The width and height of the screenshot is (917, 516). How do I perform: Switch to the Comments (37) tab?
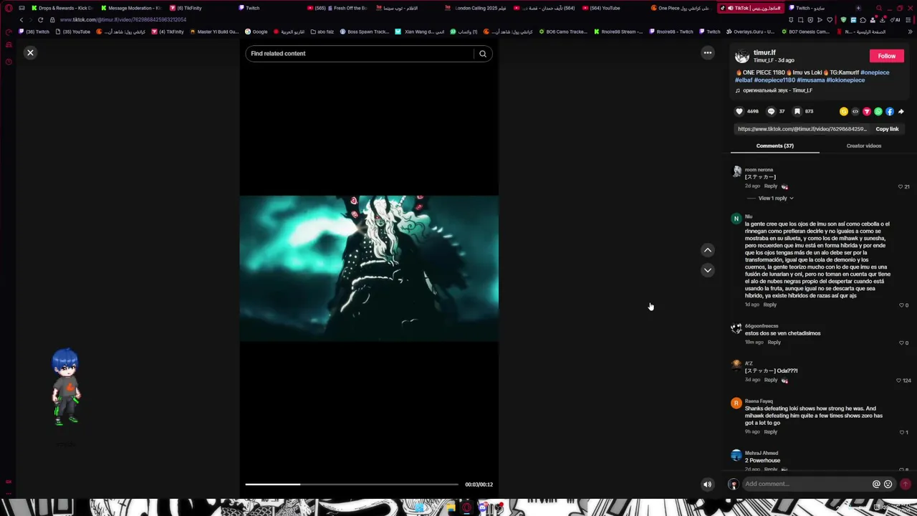point(774,145)
